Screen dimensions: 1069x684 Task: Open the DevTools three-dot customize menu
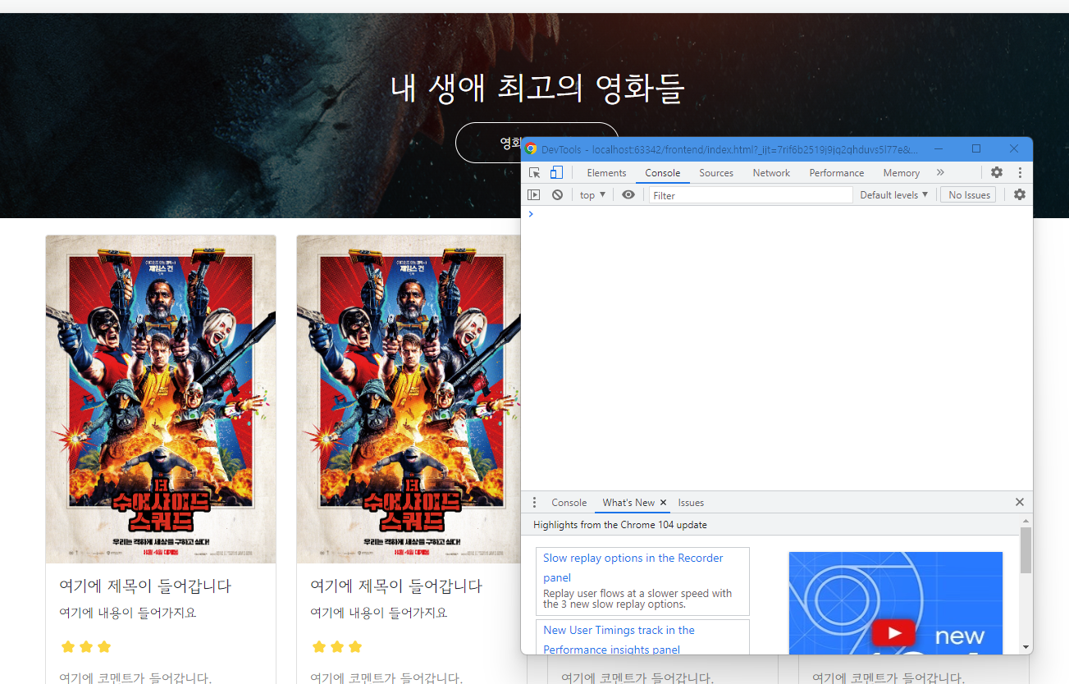click(x=1020, y=173)
